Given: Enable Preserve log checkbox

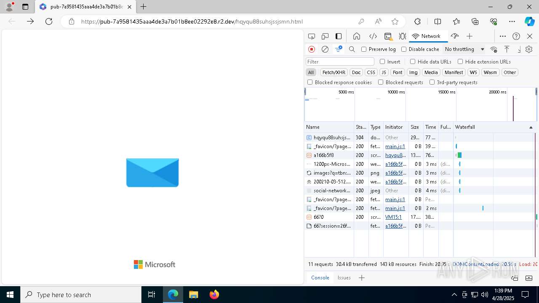Looking at the screenshot, I should [x=364, y=49].
